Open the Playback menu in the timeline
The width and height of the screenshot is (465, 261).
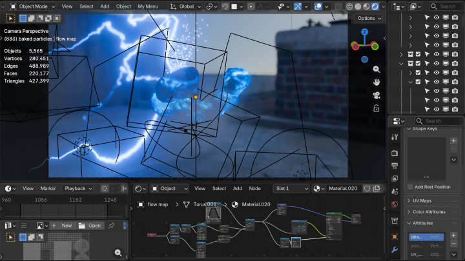point(78,188)
